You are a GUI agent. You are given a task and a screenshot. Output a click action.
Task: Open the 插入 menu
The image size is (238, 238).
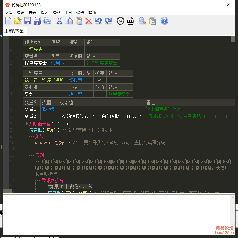(44, 13)
